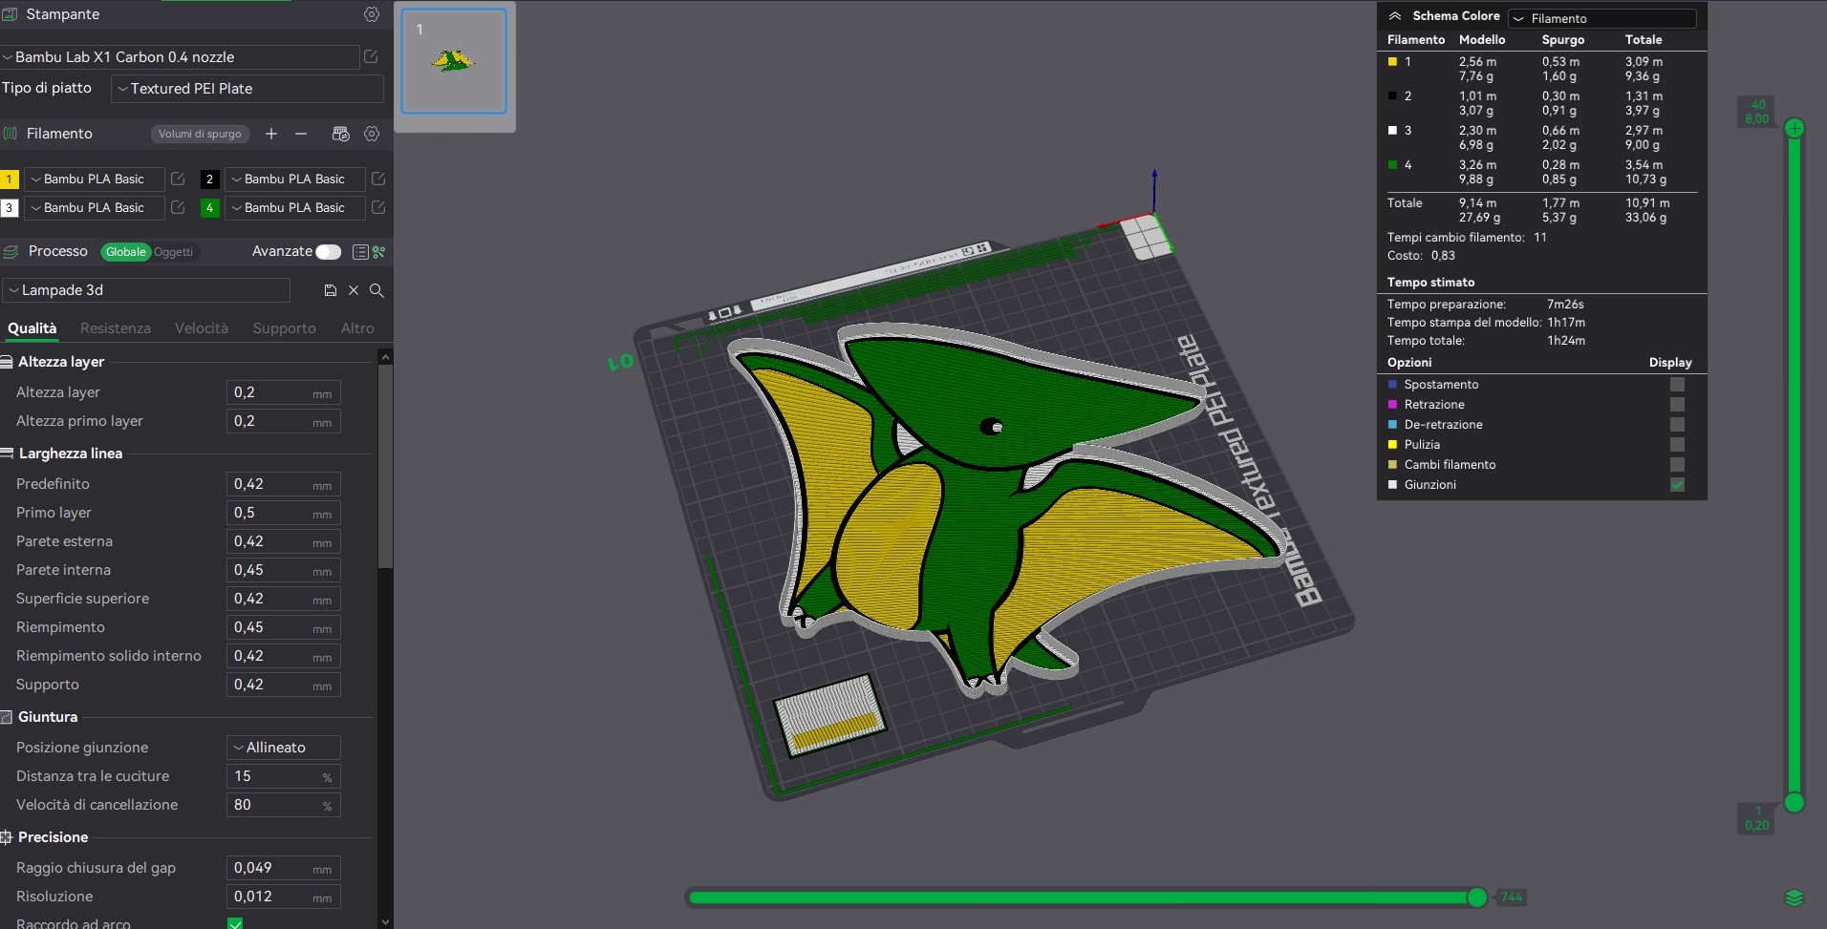Toggle the Avanzate switch
Screen dimensions: 1827x929
(x=328, y=252)
